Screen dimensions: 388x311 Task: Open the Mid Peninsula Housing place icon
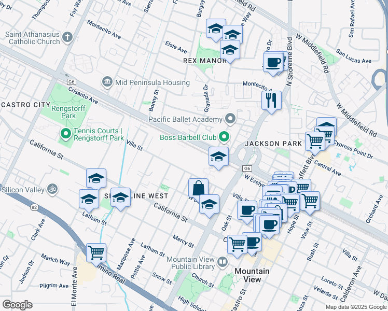tap(107, 82)
